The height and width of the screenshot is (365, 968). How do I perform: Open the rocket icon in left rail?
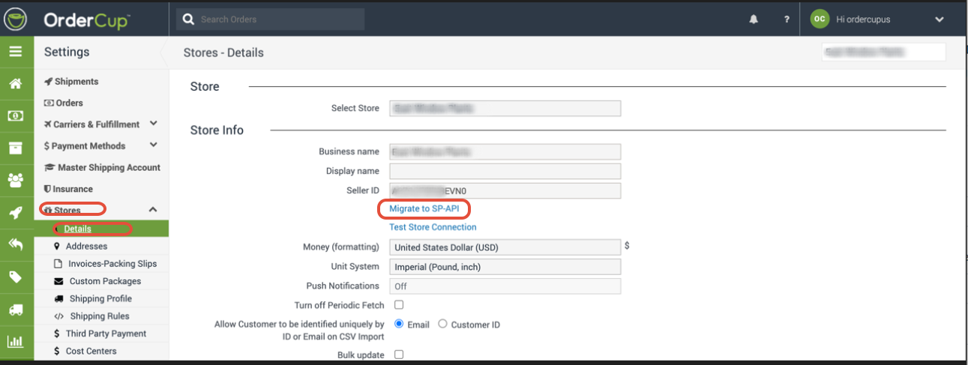pyautogui.click(x=15, y=213)
